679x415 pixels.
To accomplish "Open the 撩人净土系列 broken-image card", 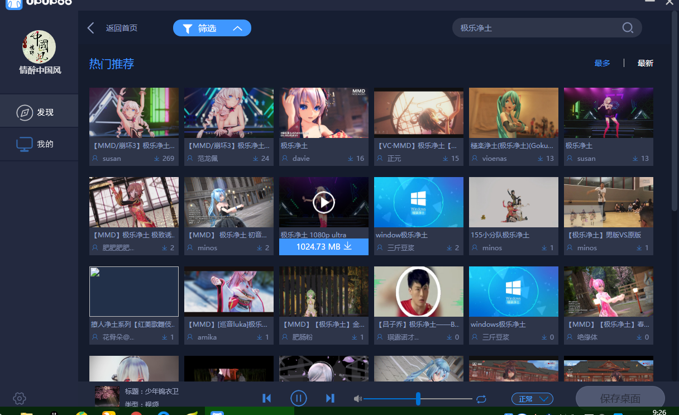I will 134,292.
